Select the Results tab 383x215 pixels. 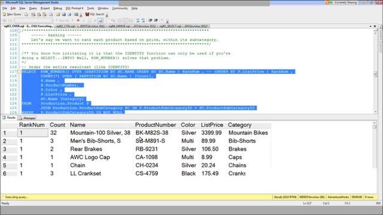(9, 118)
